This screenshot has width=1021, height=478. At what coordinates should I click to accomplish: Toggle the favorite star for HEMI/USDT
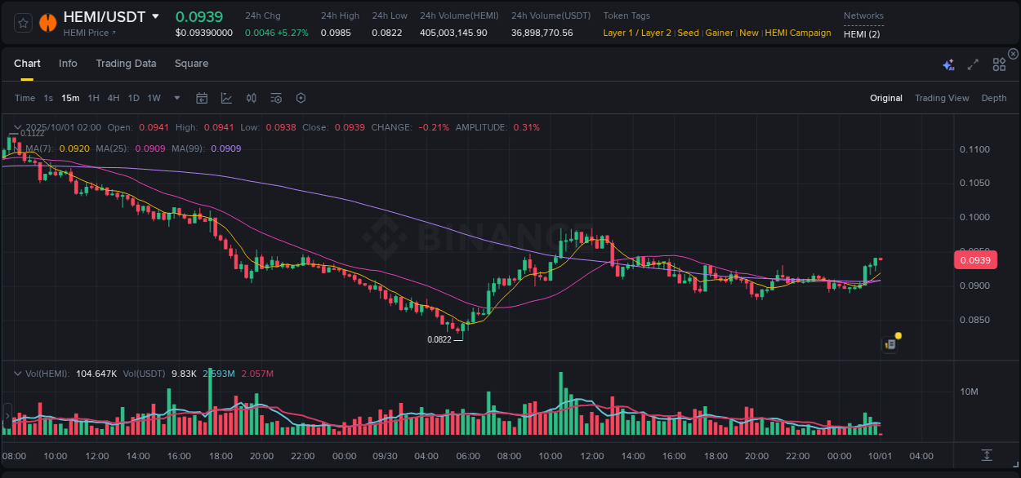[22, 22]
